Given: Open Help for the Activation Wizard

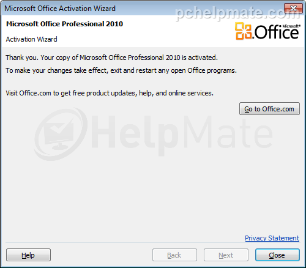Looking at the screenshot, I should point(28,255).
